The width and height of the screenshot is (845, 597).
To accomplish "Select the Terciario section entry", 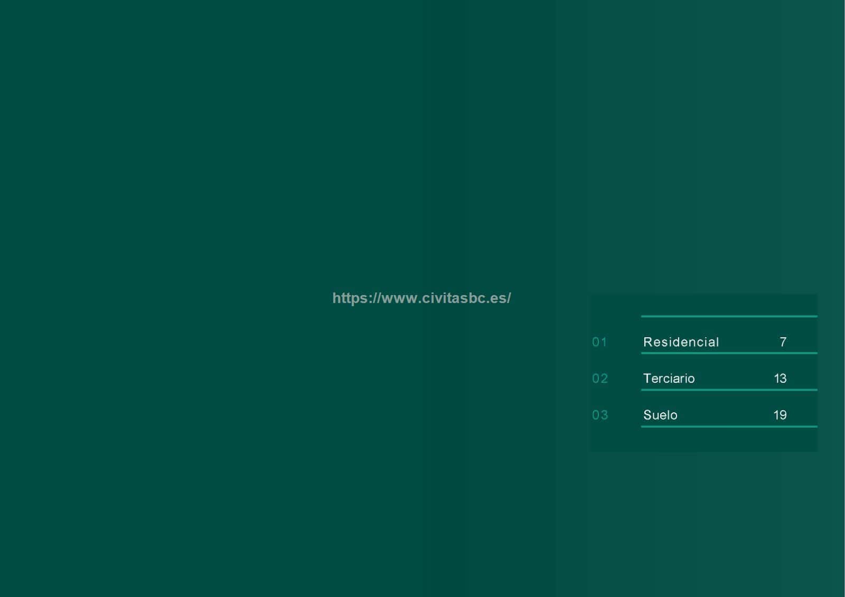I will (669, 378).
